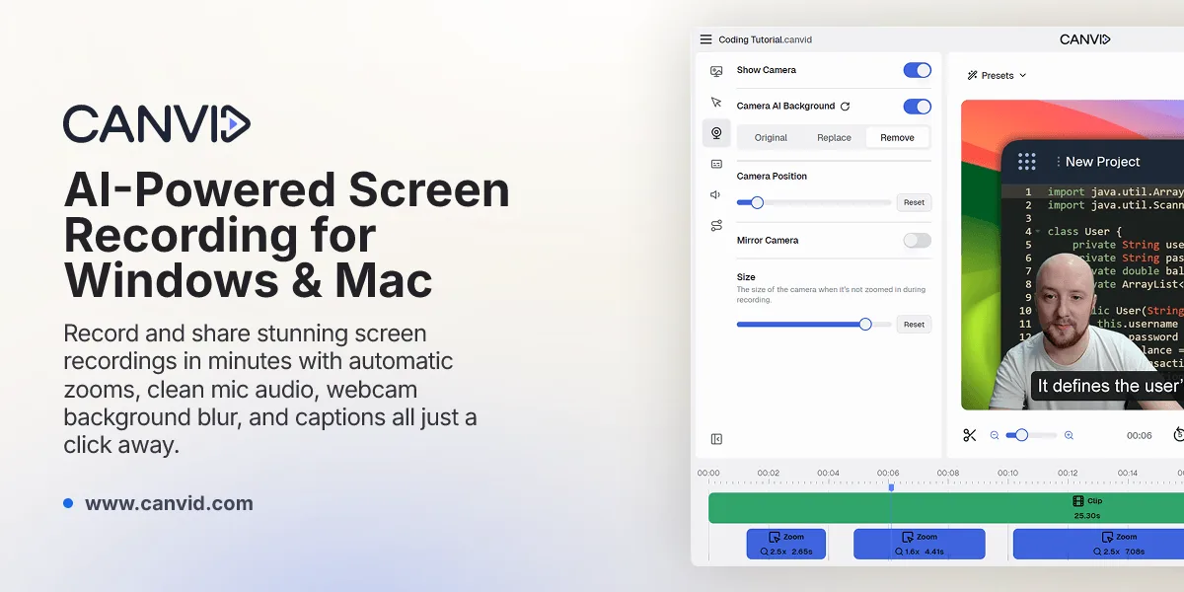Click the refresh icon next to Camera AI Background
The height and width of the screenshot is (592, 1184).
coord(845,107)
